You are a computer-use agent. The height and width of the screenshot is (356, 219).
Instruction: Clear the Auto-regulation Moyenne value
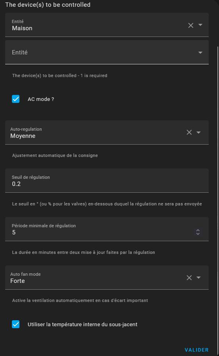coord(189,132)
